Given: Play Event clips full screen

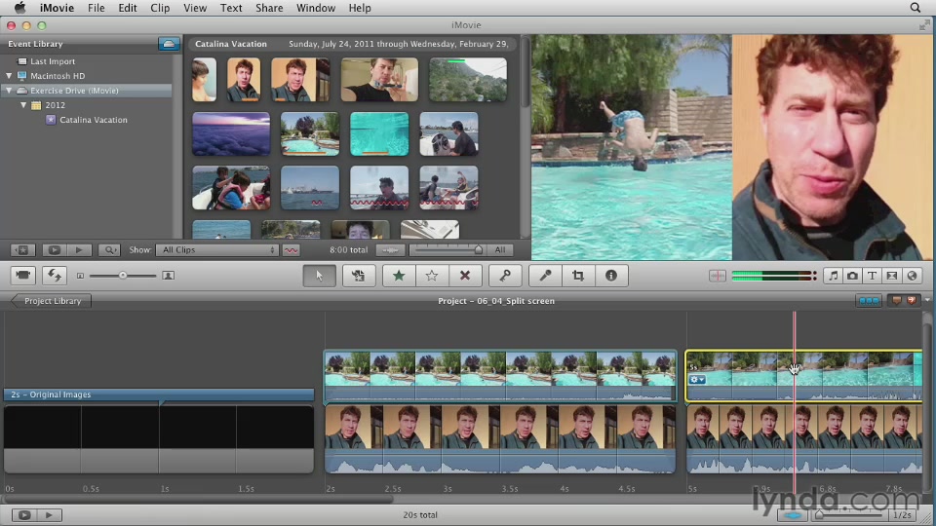Looking at the screenshot, I should pyautogui.click(x=54, y=250).
